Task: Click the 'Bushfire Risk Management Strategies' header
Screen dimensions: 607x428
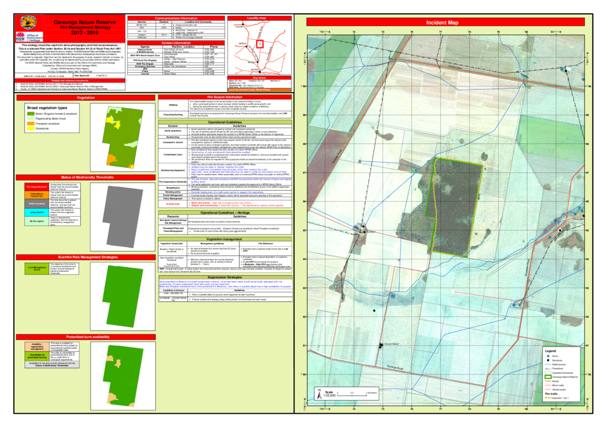Action: pyautogui.click(x=85, y=257)
